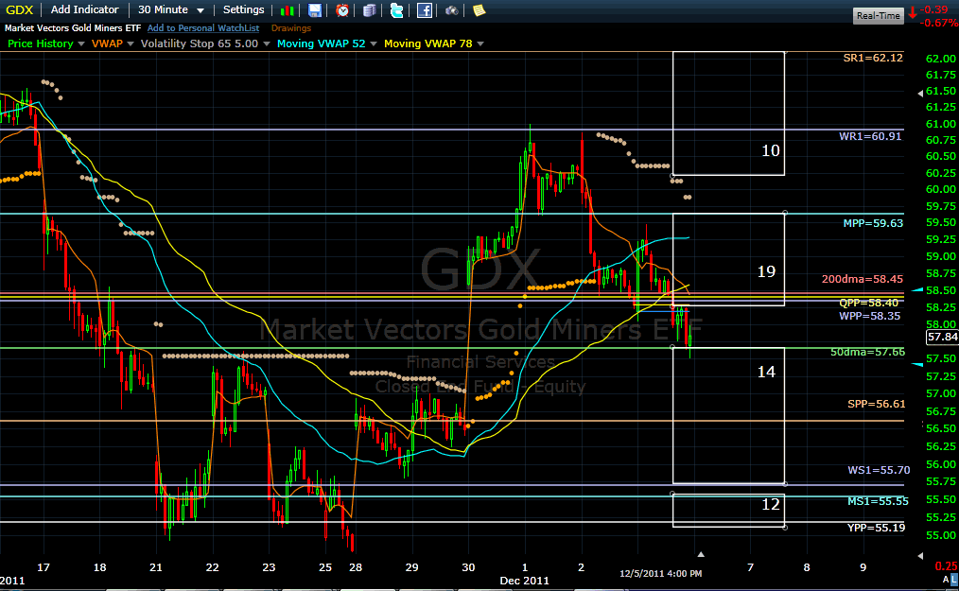The height and width of the screenshot is (591, 959).
Task: Click cyan marker beside 57.50 price
Action: click(917, 365)
